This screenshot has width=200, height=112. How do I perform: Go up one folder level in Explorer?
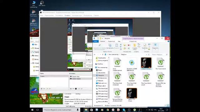click(103, 54)
